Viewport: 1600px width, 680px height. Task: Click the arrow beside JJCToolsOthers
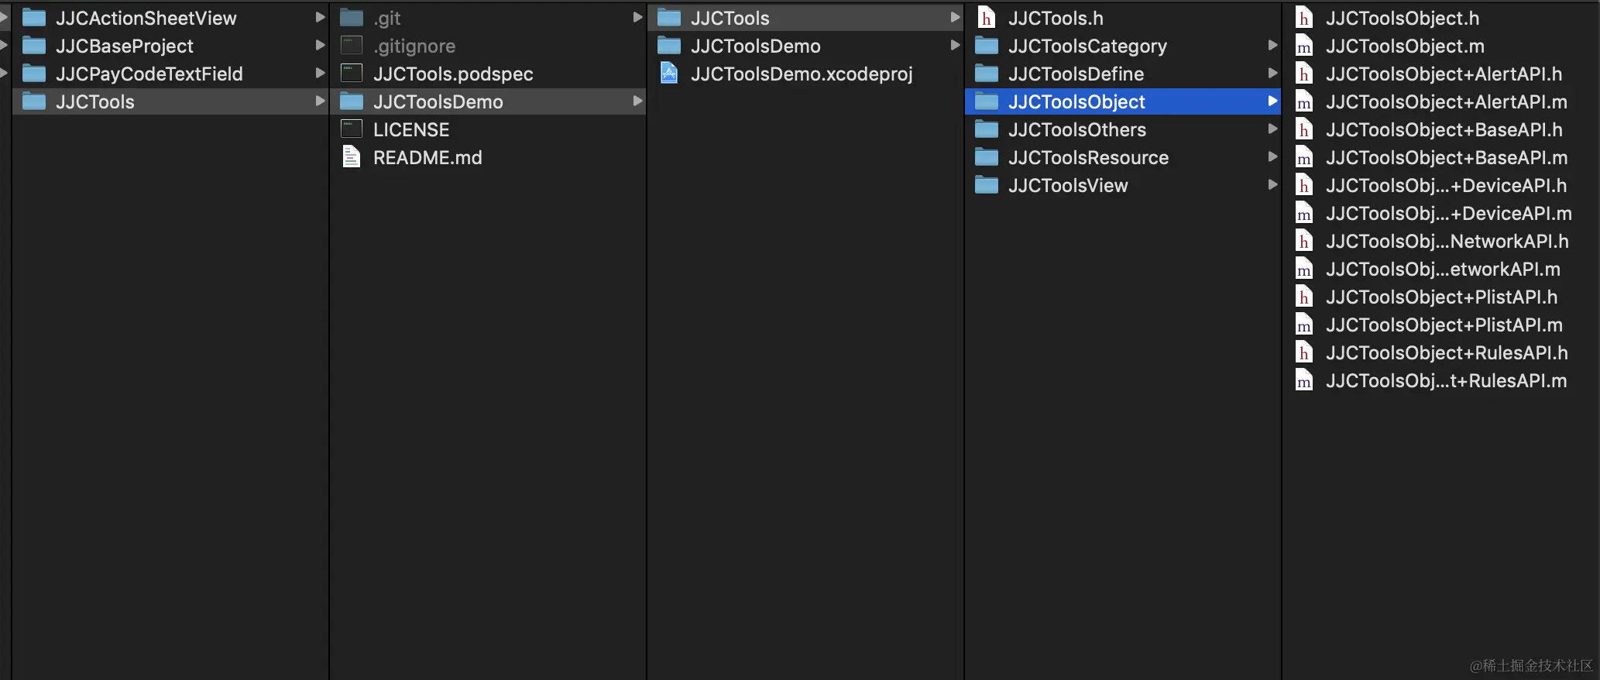pyautogui.click(x=1272, y=129)
